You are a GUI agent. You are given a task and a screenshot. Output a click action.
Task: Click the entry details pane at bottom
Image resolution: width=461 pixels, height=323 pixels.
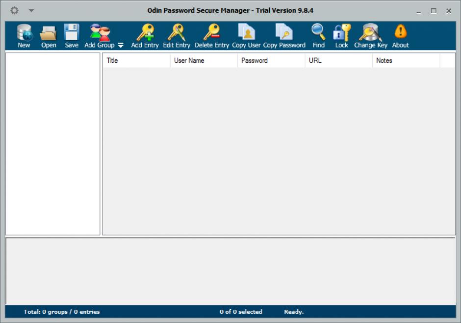click(x=230, y=271)
